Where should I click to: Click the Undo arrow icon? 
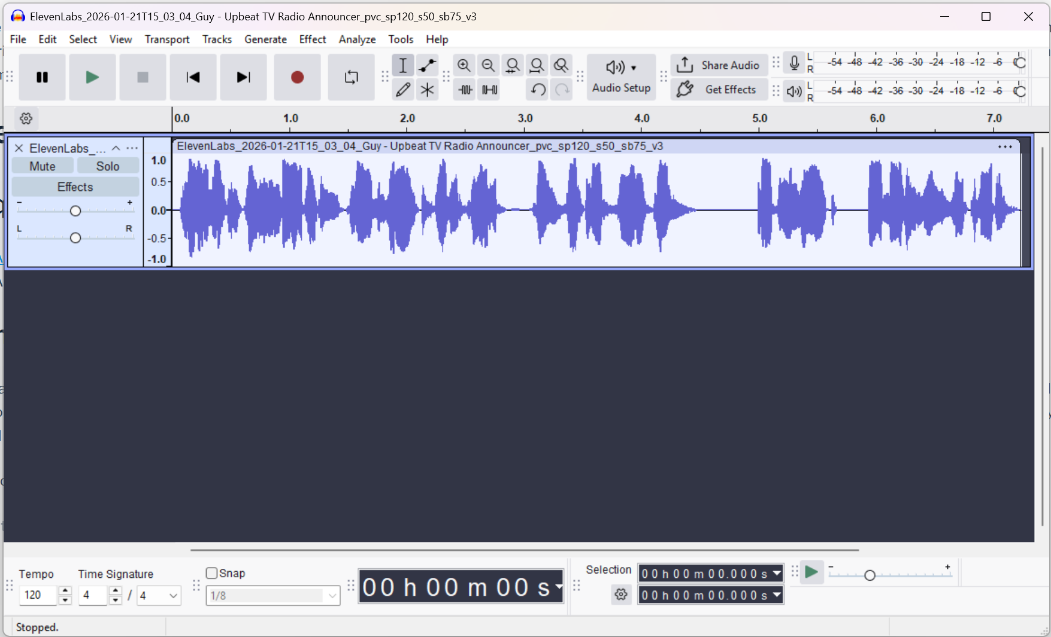tap(538, 90)
